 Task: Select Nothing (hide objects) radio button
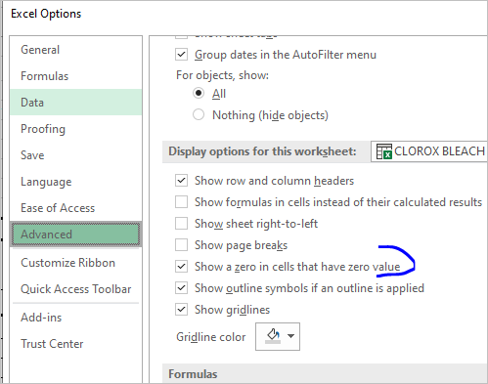[x=199, y=114]
